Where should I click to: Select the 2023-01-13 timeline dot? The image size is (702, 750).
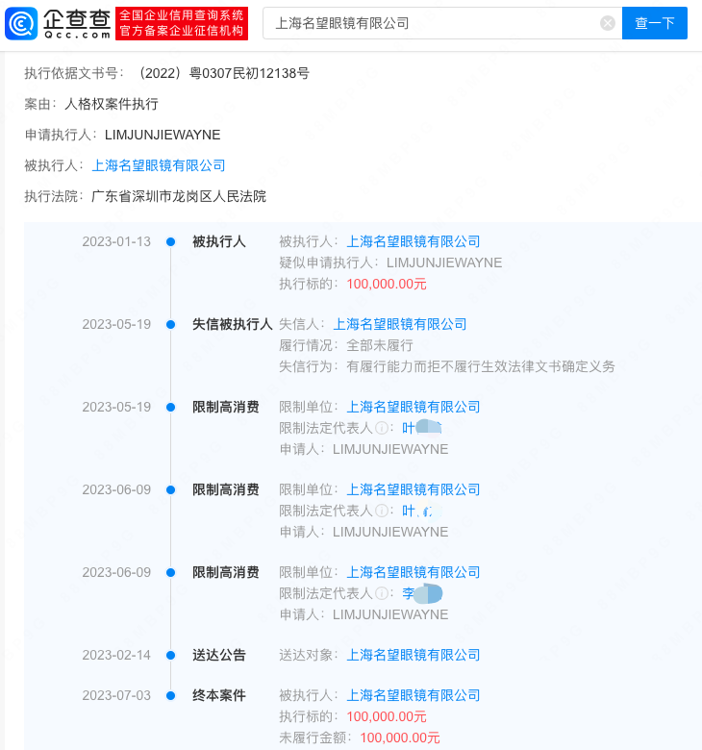170,242
